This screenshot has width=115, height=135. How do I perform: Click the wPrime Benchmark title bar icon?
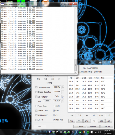[x=3, y=4]
